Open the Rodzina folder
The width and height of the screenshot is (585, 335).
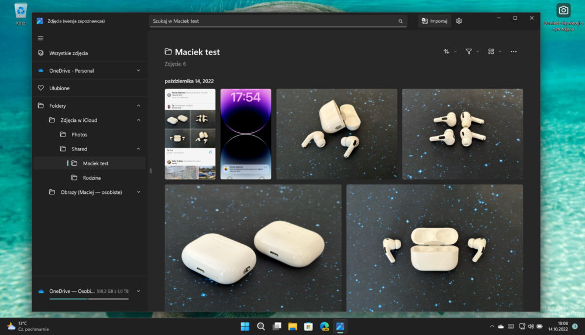pos(90,178)
